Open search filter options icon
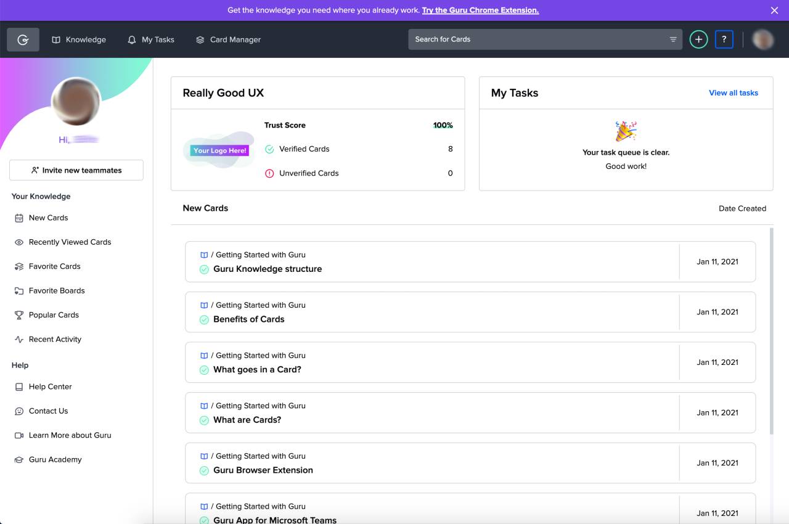789x524 pixels. pos(673,39)
